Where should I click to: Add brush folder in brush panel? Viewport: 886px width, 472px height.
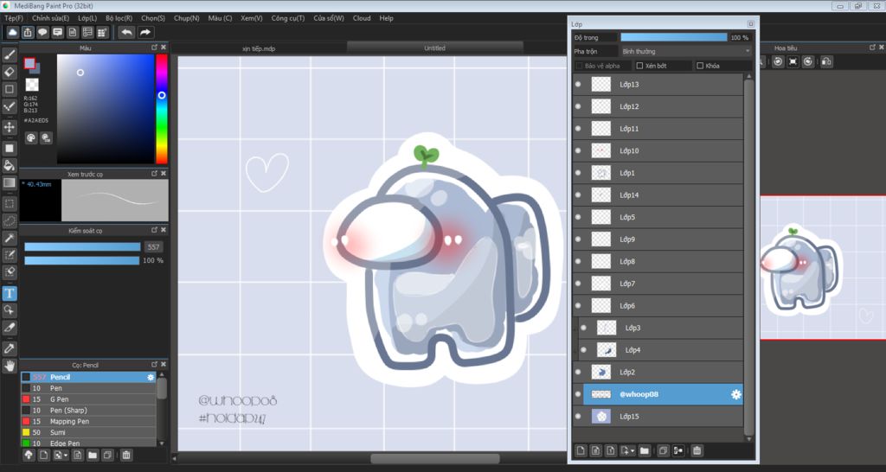tap(92, 455)
